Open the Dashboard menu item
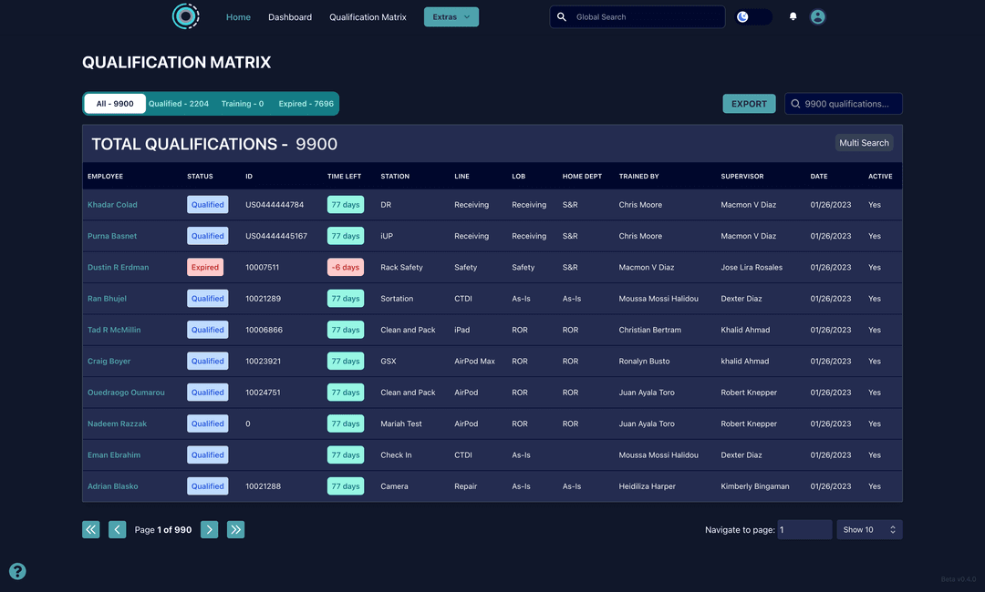 point(290,17)
